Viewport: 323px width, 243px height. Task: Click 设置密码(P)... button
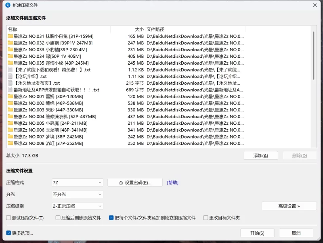135,182
